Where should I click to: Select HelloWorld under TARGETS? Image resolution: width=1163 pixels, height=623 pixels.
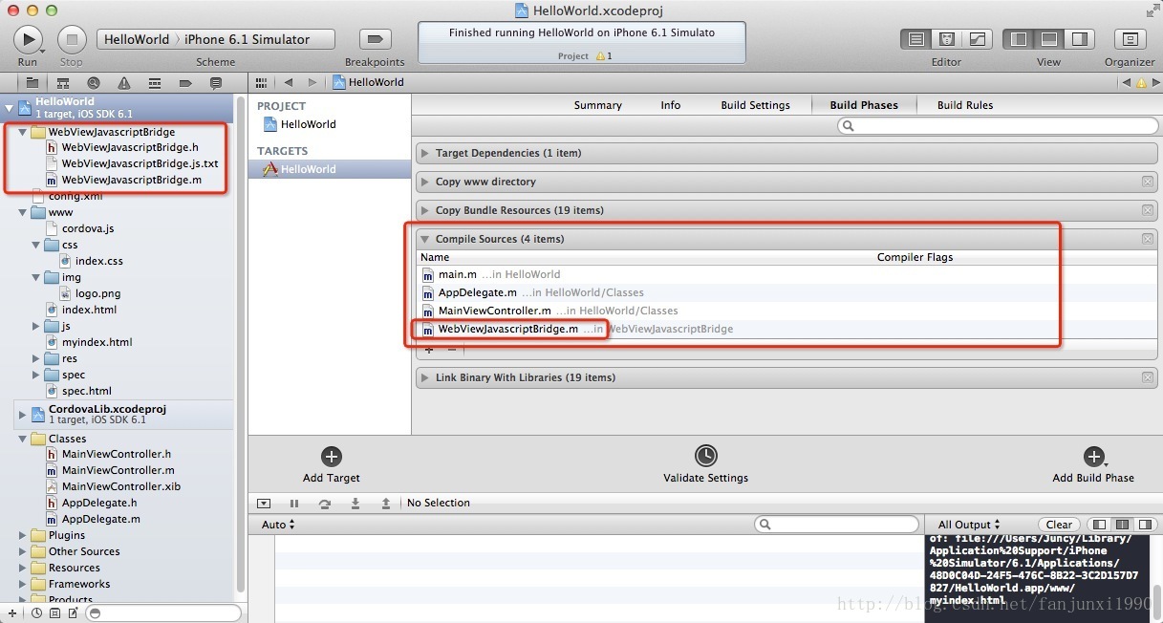click(x=330, y=169)
